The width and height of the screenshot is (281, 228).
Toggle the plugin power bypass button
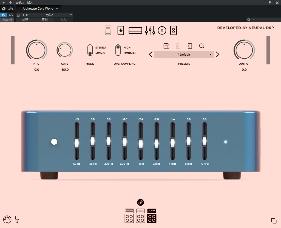pyautogui.click(x=4, y=15)
